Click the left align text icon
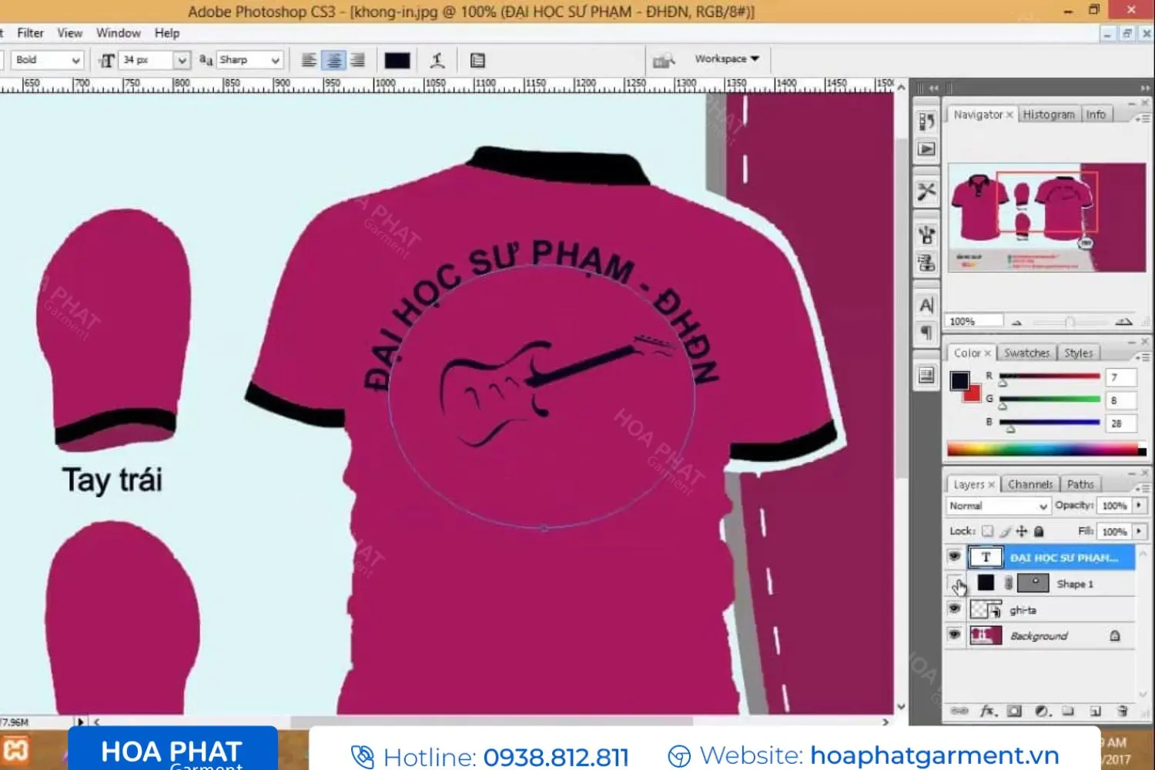 click(x=309, y=60)
